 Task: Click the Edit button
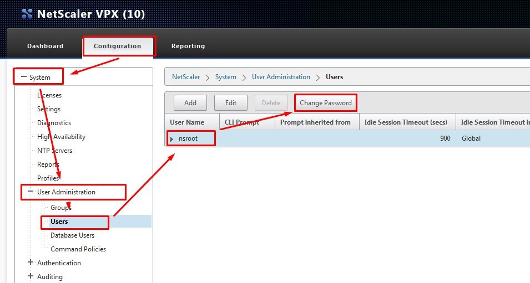point(230,103)
